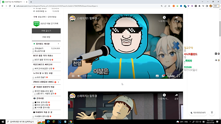The image size is (221, 124).
Task: Pause the first YouTube video
Action: pos(73,76)
